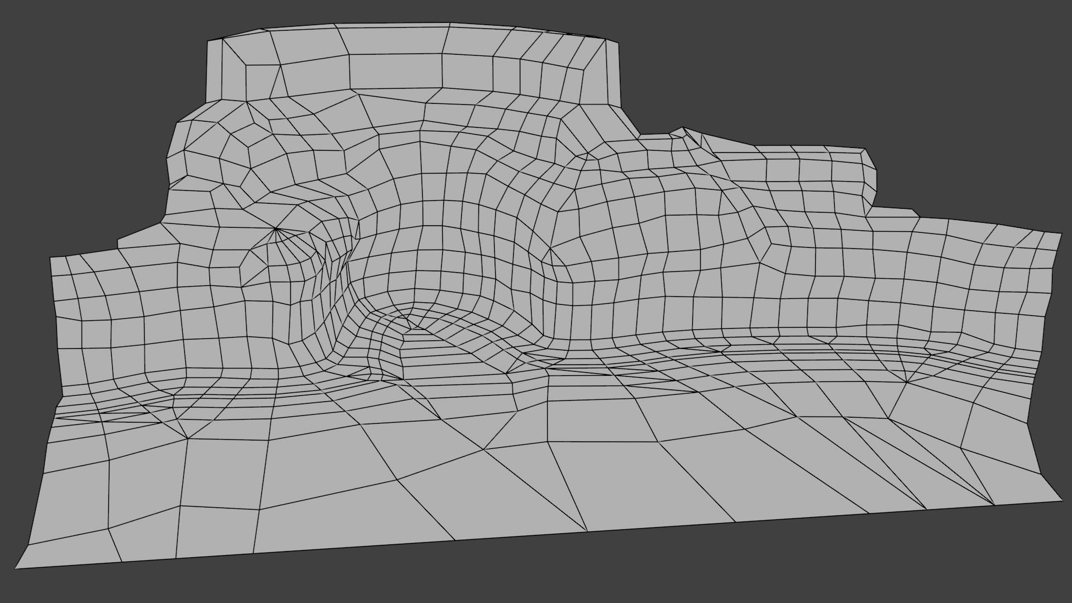The width and height of the screenshot is (1072, 603).
Task: Select converging vertex on bottom edge center
Action: (587, 531)
